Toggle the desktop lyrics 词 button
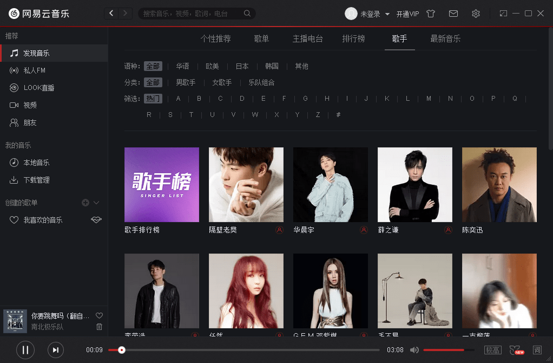Image resolution: width=553 pixels, height=363 pixels. 537,350
